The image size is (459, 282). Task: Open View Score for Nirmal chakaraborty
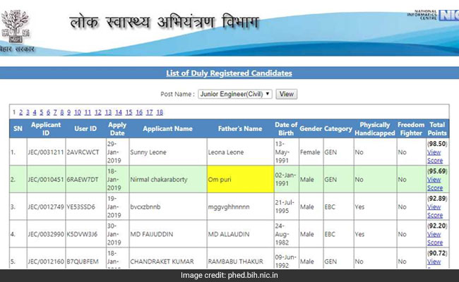(x=435, y=184)
